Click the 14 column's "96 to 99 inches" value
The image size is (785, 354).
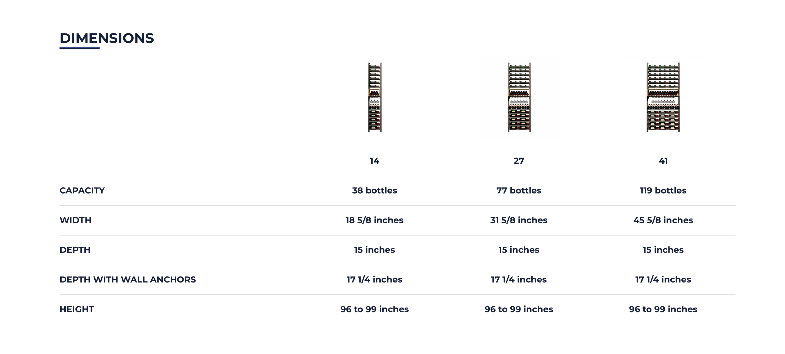coord(375,309)
